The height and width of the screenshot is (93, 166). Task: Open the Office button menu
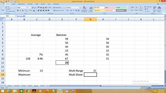[2, 2]
